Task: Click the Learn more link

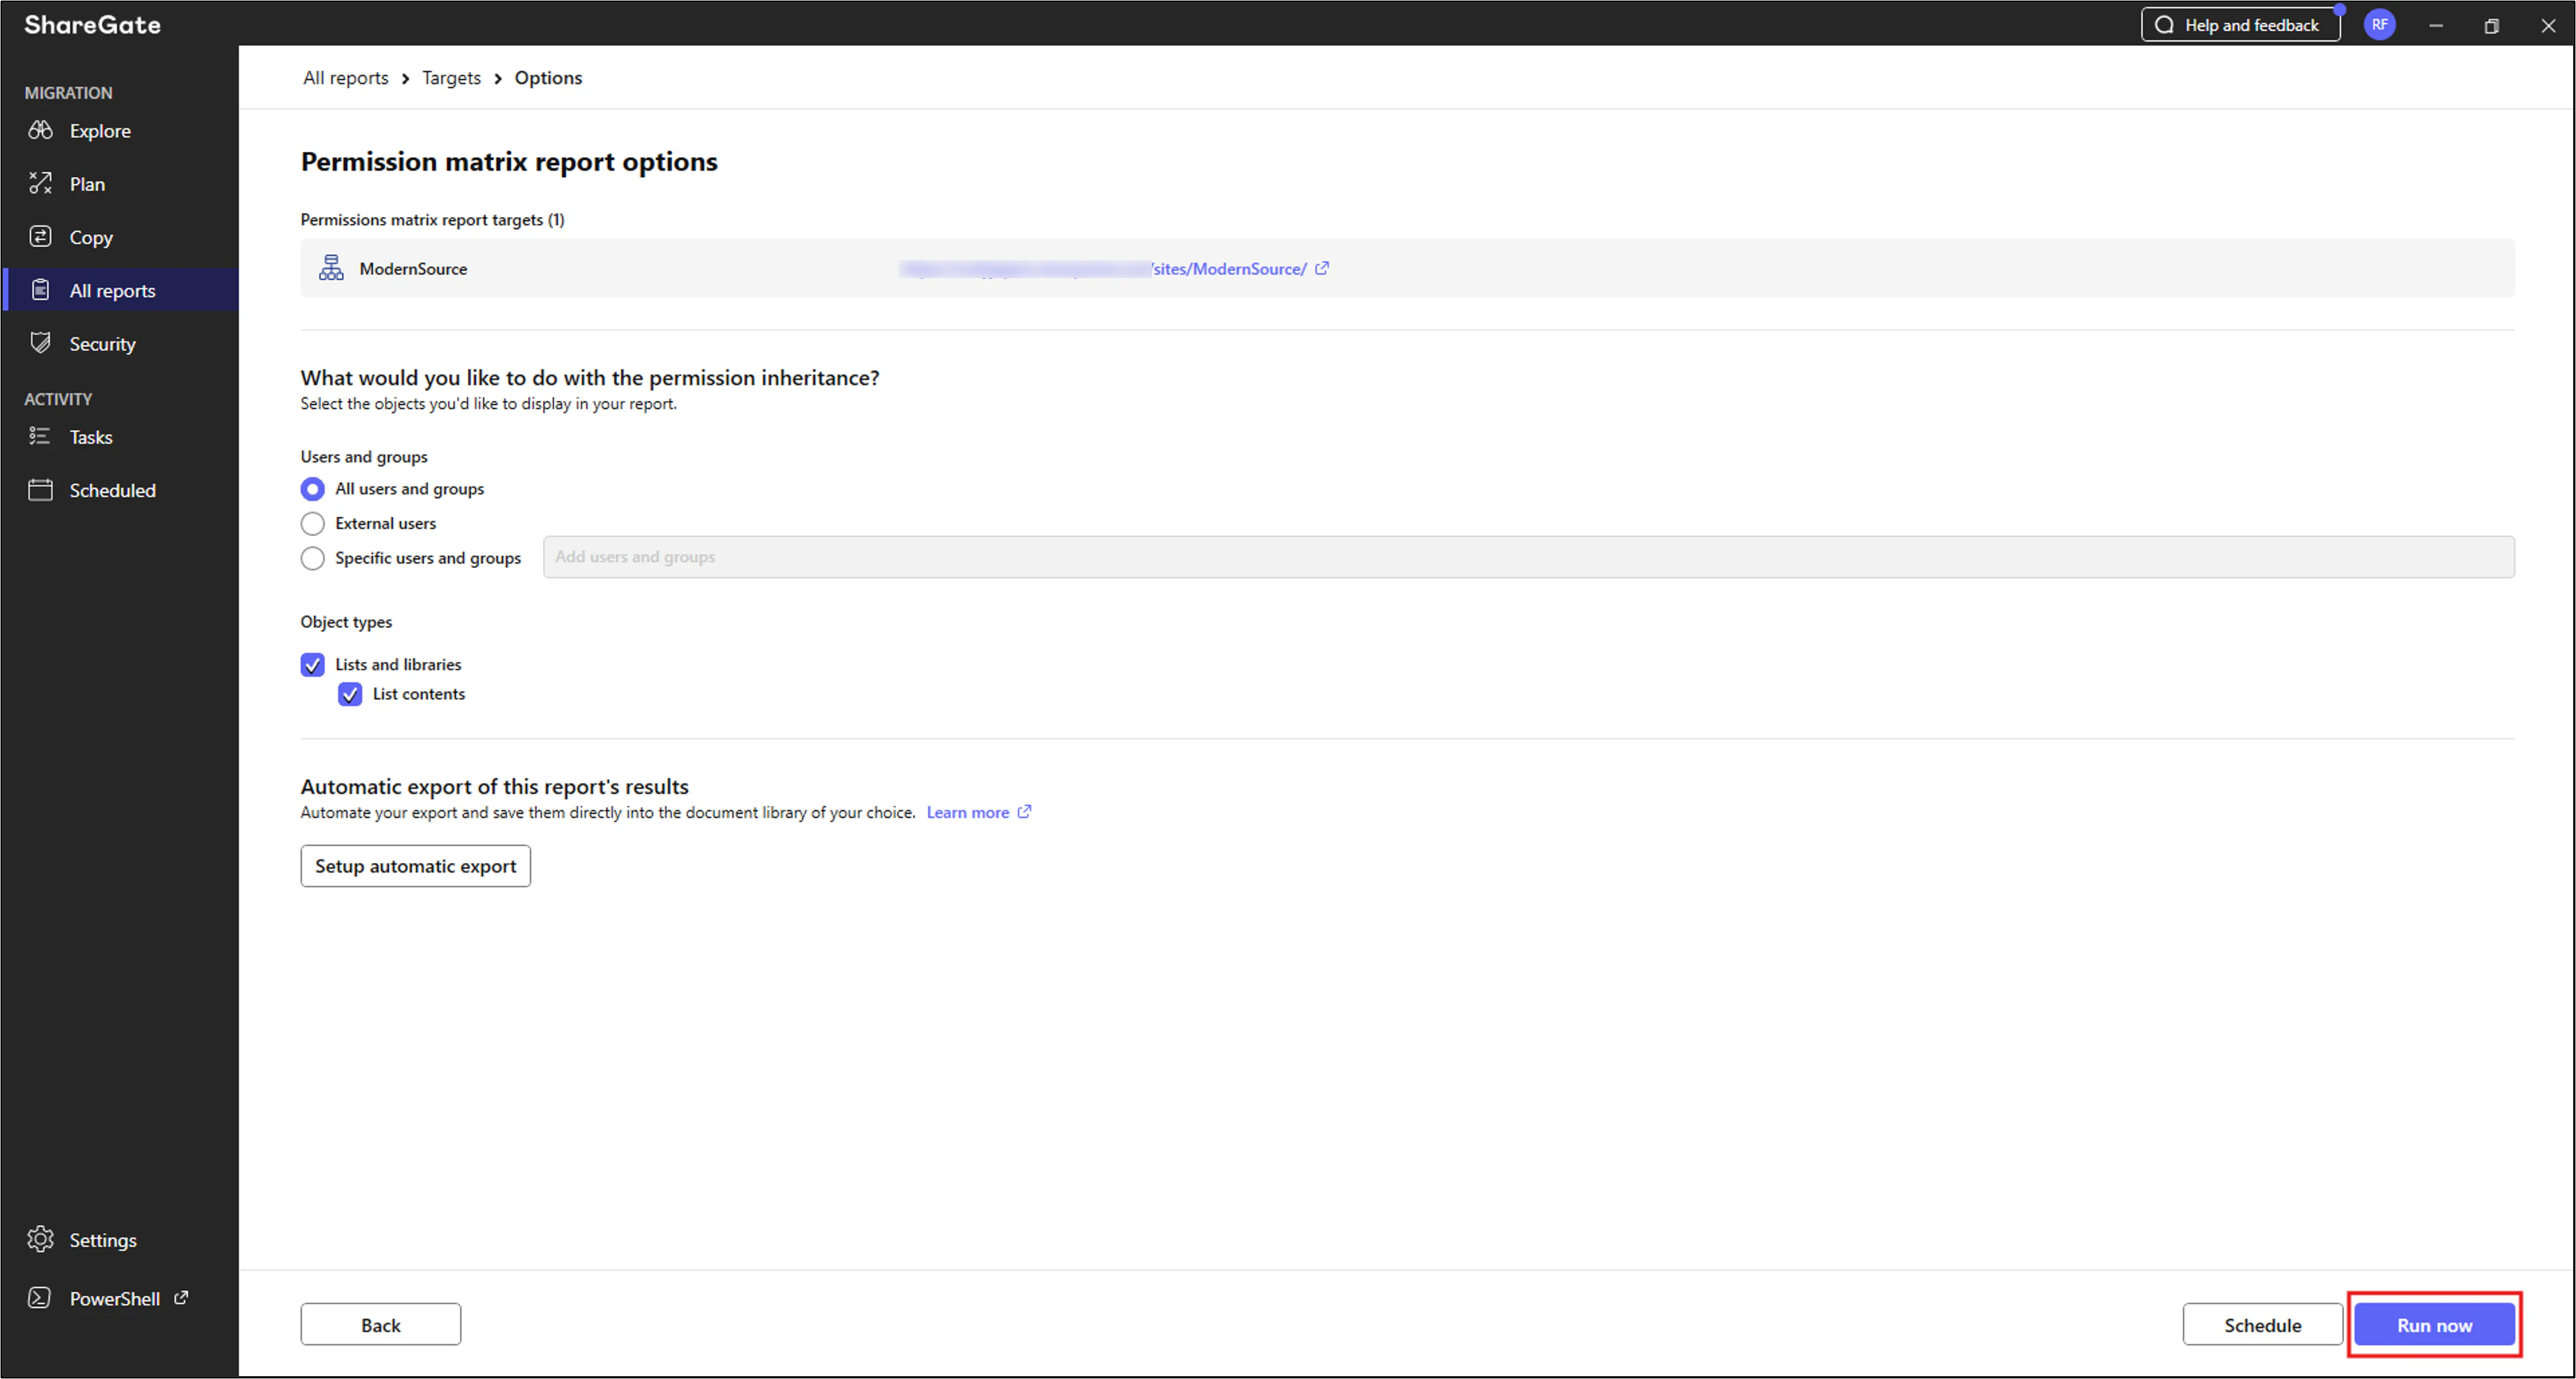Action: pos(967,813)
